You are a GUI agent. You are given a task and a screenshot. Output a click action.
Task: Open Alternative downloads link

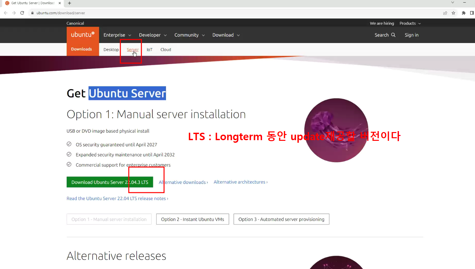point(183,182)
